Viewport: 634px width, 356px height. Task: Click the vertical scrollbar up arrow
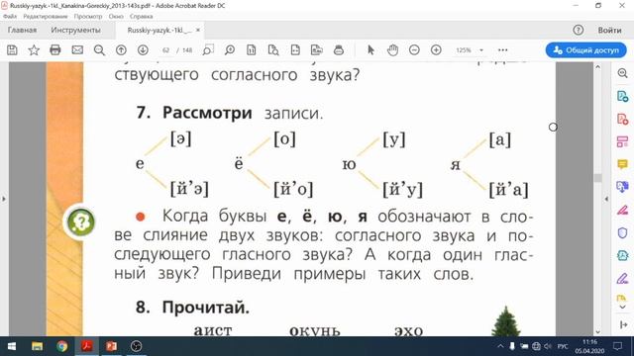pos(597,67)
